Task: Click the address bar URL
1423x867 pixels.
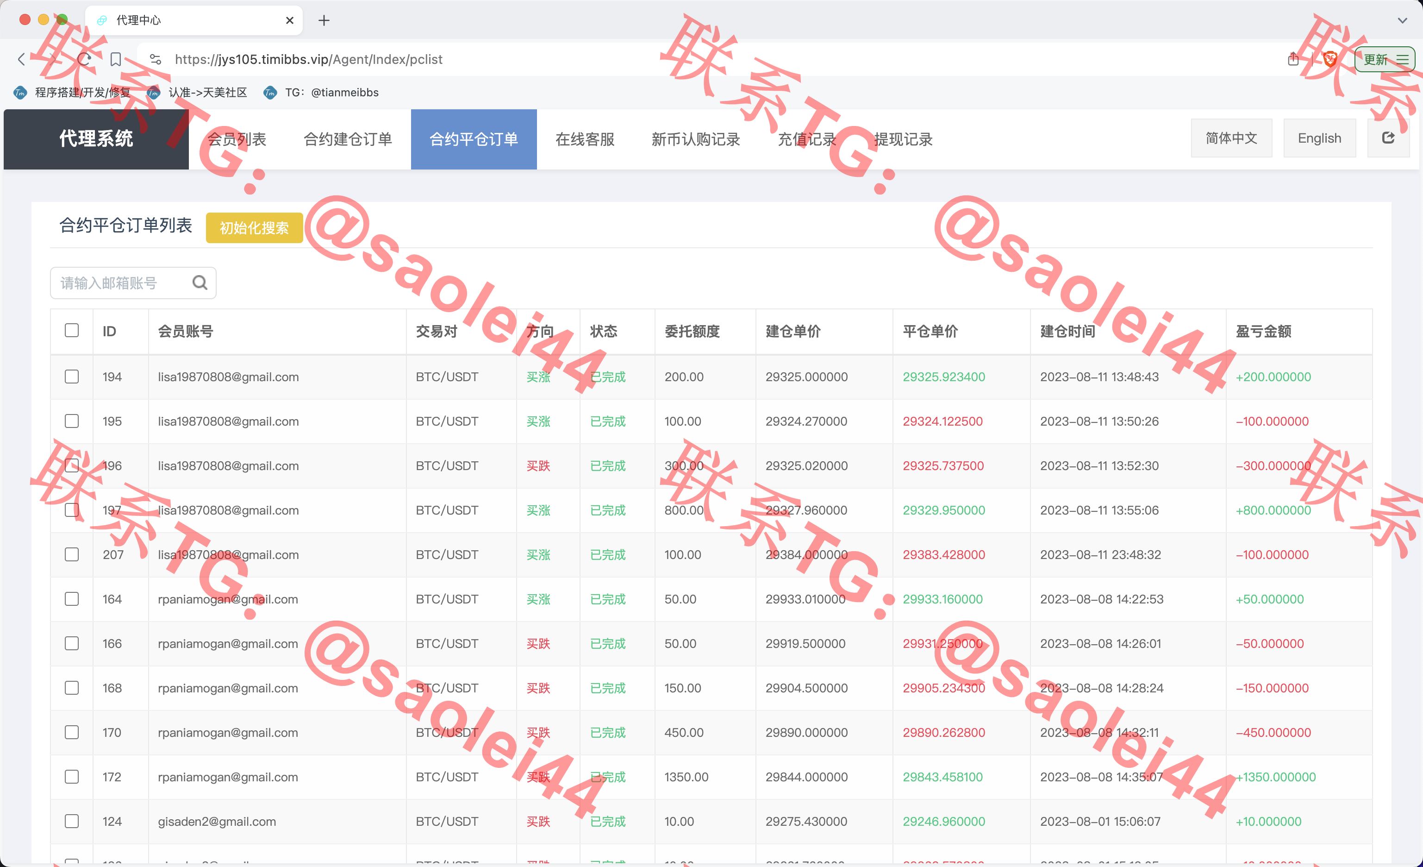Action: [308, 59]
